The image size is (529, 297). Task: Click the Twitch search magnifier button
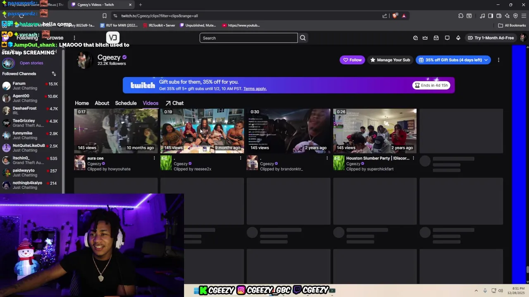click(x=303, y=38)
